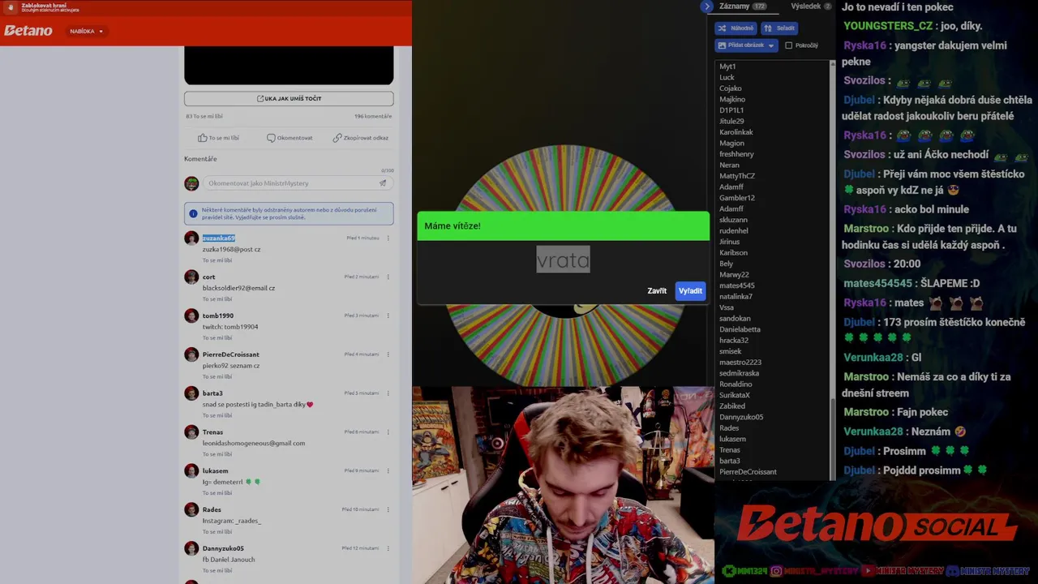Click the winner name 'vrata'
This screenshot has width=1038, height=584.
563,260
